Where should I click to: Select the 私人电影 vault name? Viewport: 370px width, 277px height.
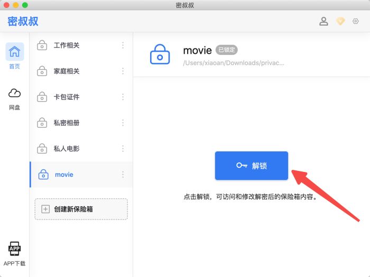tap(67, 149)
